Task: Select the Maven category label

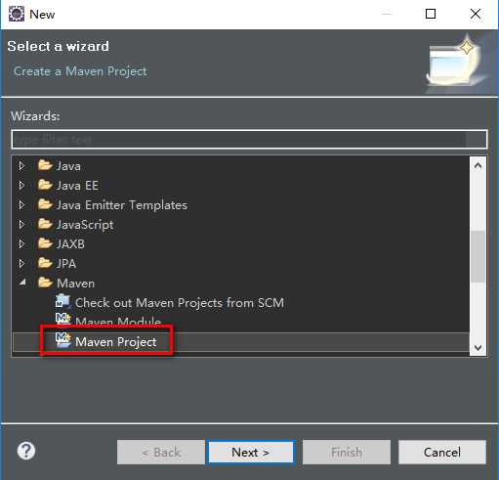Action: coord(75,284)
